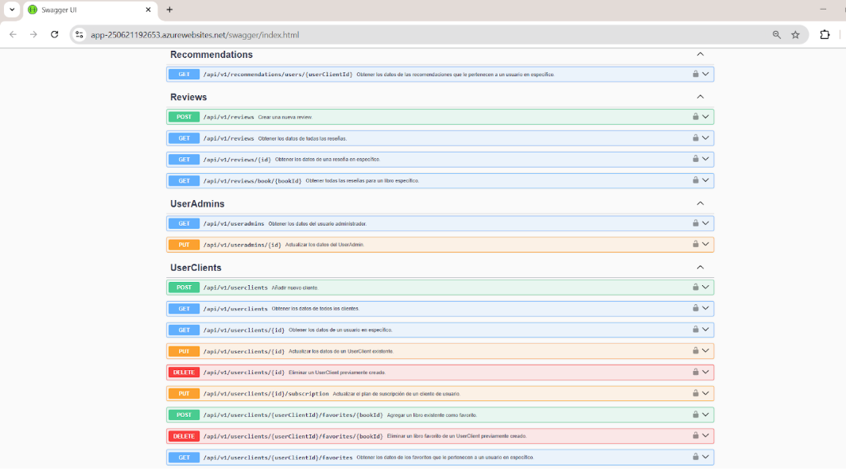Image resolution: width=846 pixels, height=471 pixels.
Task: Expand GET recommendations/users row with its chevron
Action: [706, 74]
